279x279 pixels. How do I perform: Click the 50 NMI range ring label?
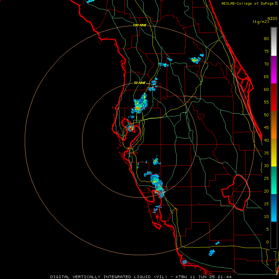(x=139, y=83)
